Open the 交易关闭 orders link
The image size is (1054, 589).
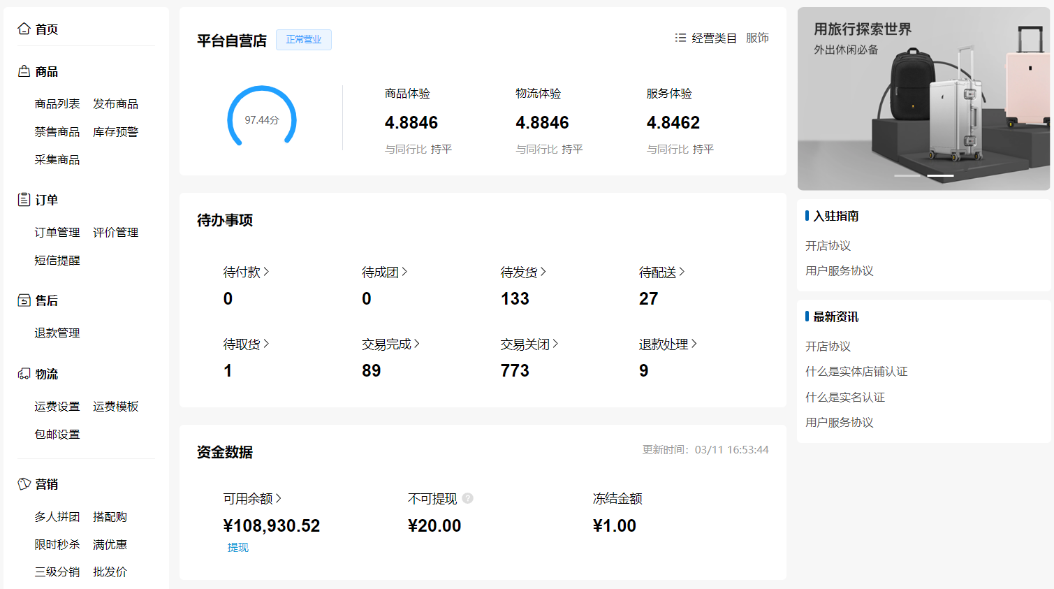(529, 344)
